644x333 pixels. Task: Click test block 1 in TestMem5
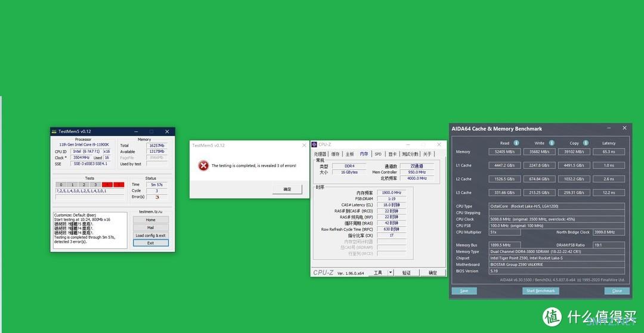coord(72,184)
